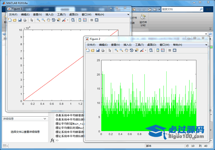Click Zoom Out tool in Figure 2
The width and height of the screenshot is (215, 150).
[121, 50]
